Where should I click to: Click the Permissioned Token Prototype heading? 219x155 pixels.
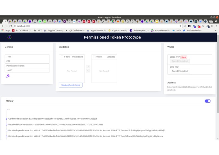click(112, 37)
